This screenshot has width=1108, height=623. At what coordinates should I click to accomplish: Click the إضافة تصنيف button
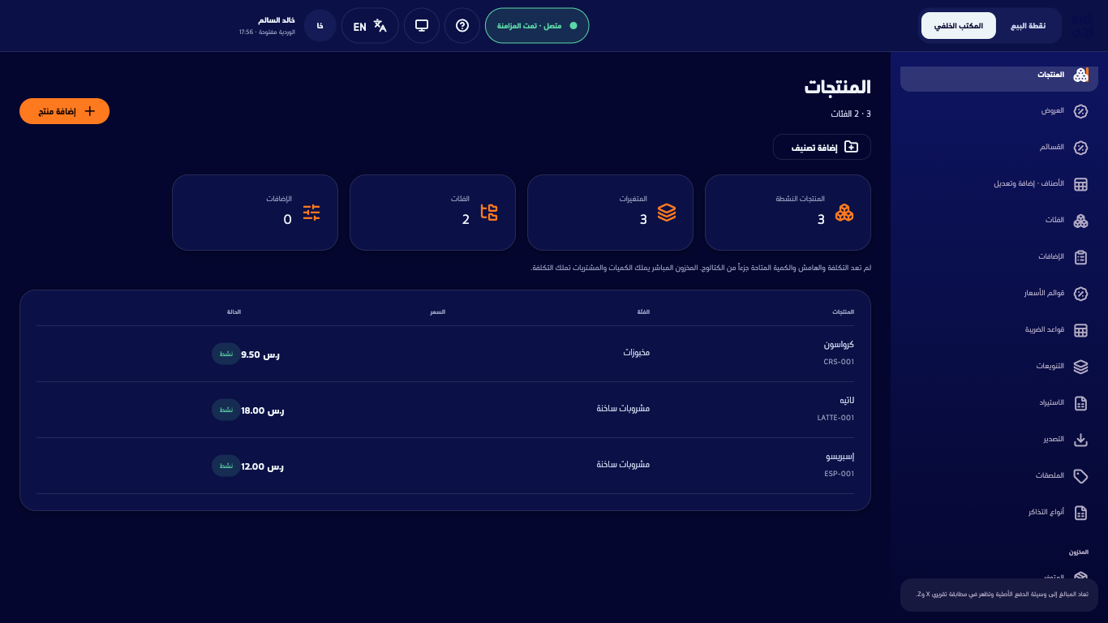pyautogui.click(x=822, y=147)
